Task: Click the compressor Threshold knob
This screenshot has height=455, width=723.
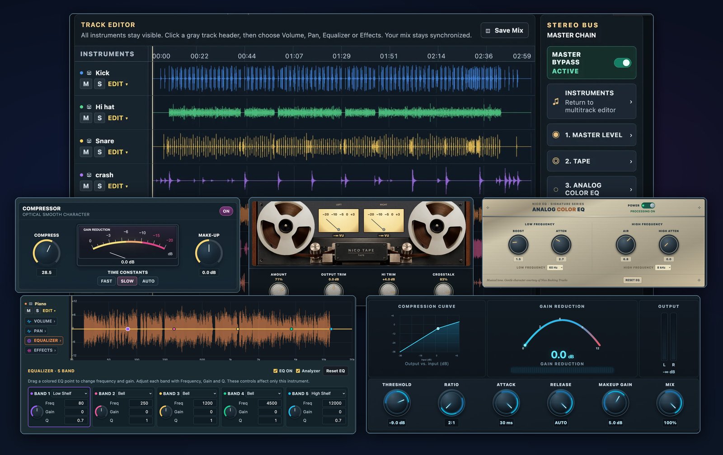Action: [x=397, y=403]
